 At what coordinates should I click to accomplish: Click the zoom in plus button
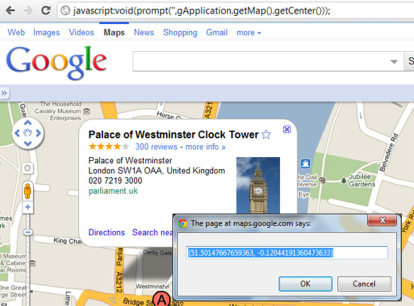point(27,207)
